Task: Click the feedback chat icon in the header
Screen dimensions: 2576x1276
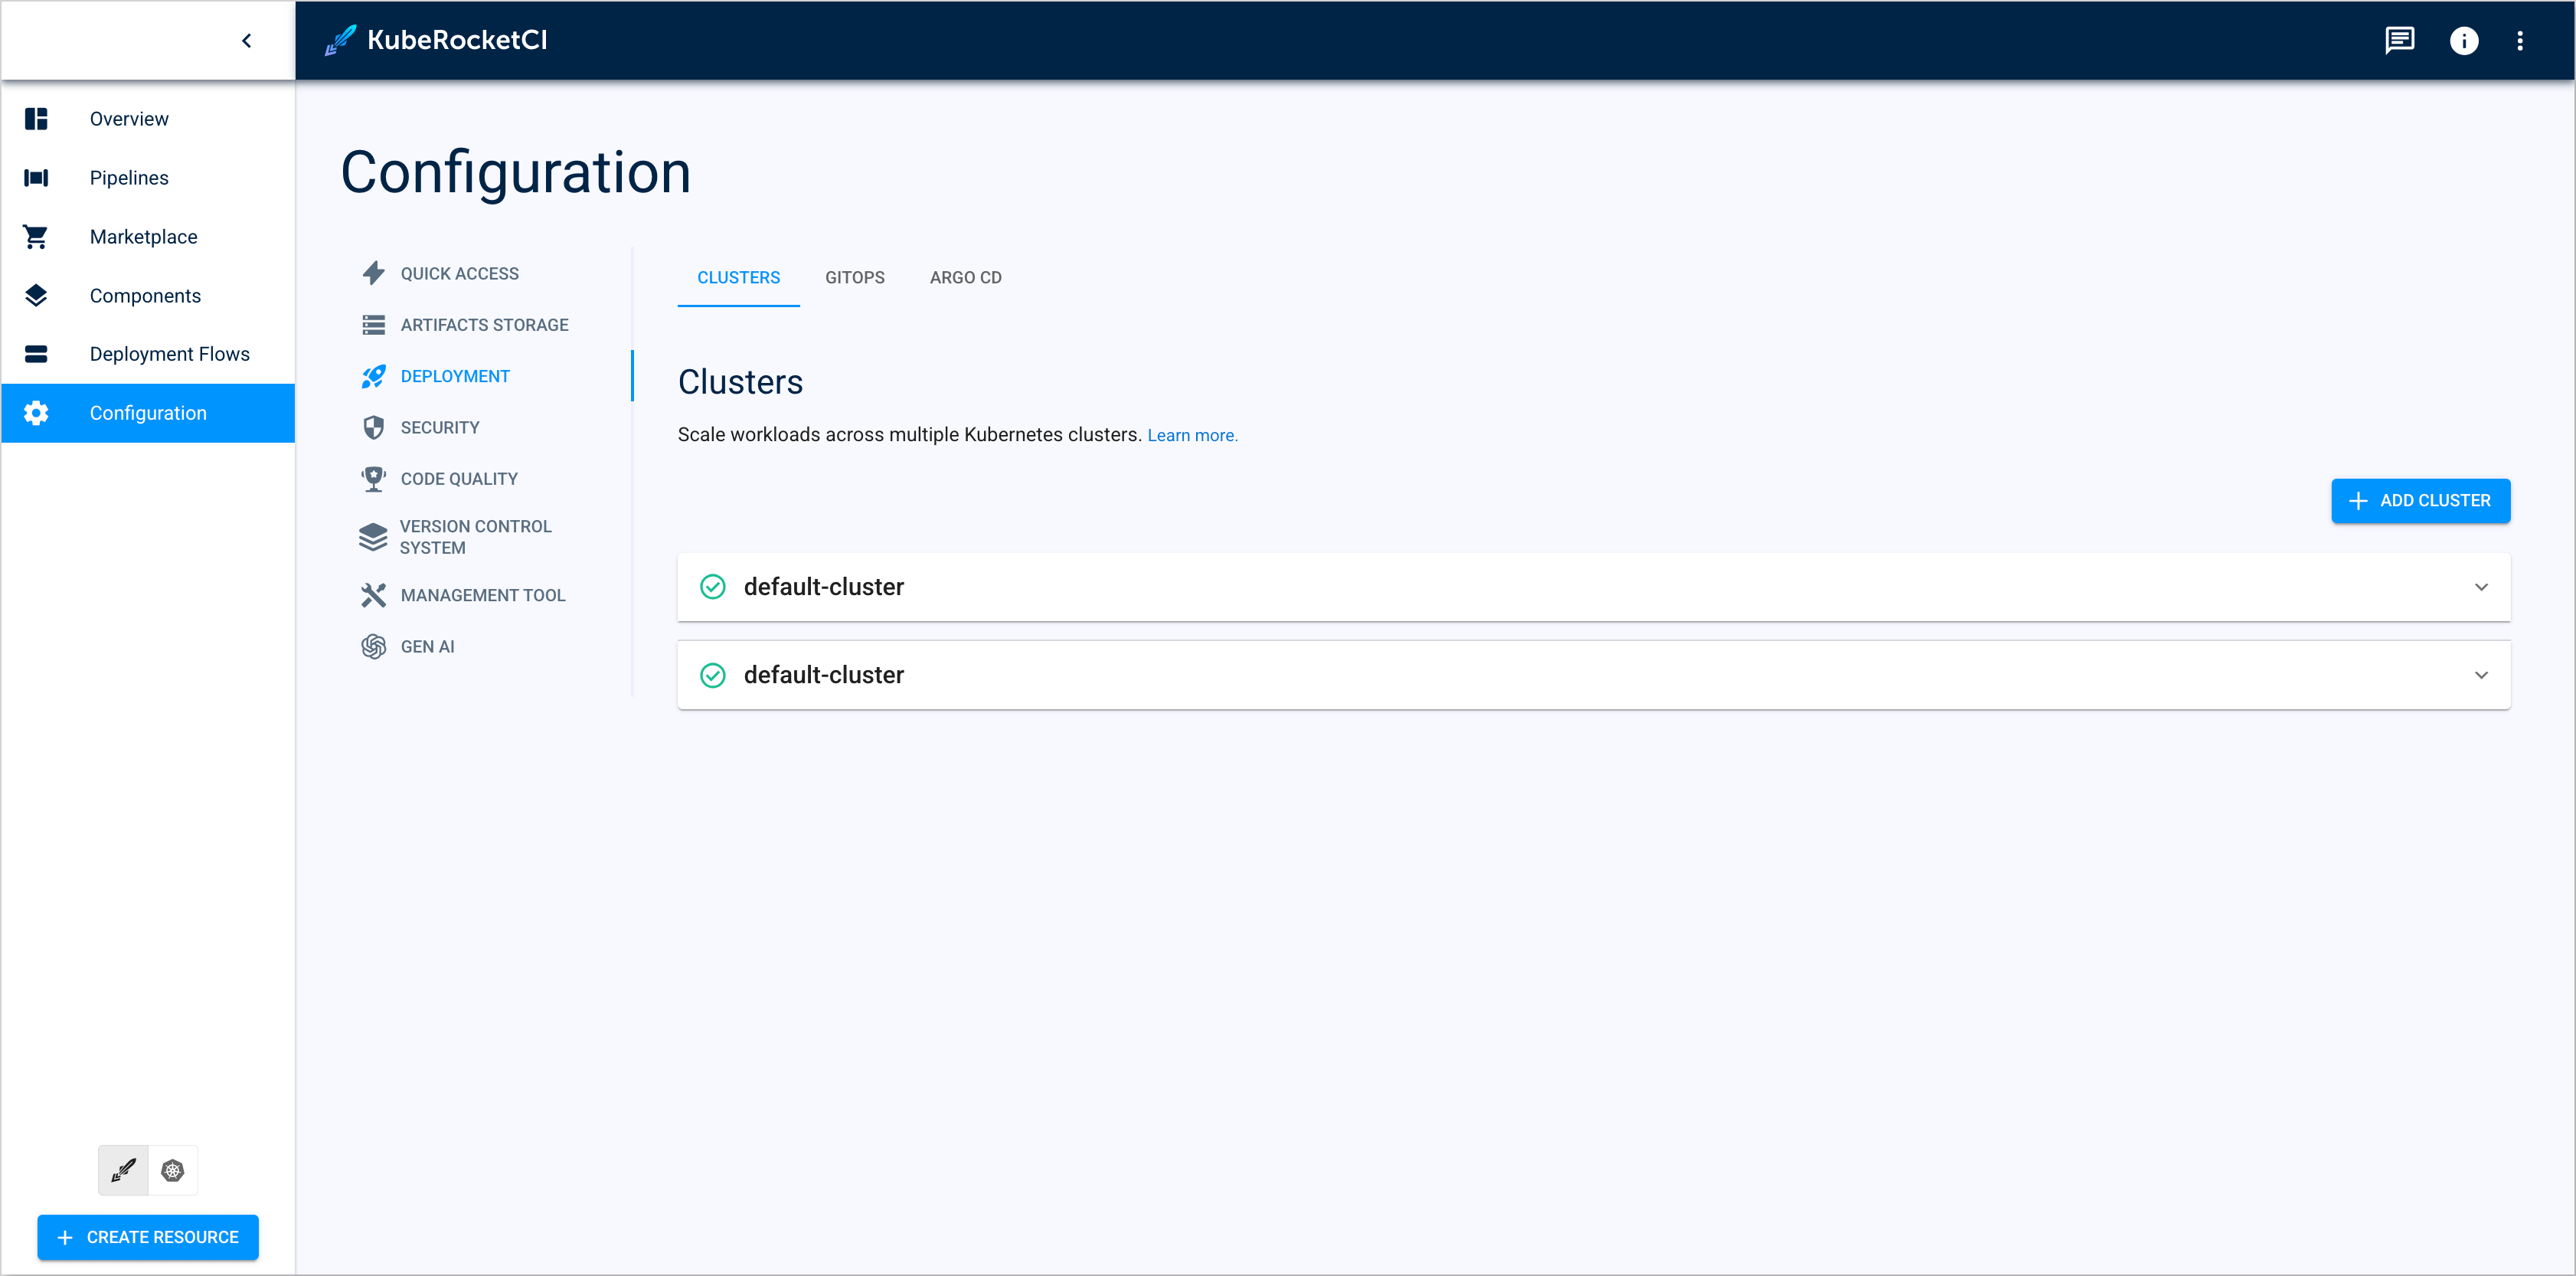Action: (x=2400, y=40)
